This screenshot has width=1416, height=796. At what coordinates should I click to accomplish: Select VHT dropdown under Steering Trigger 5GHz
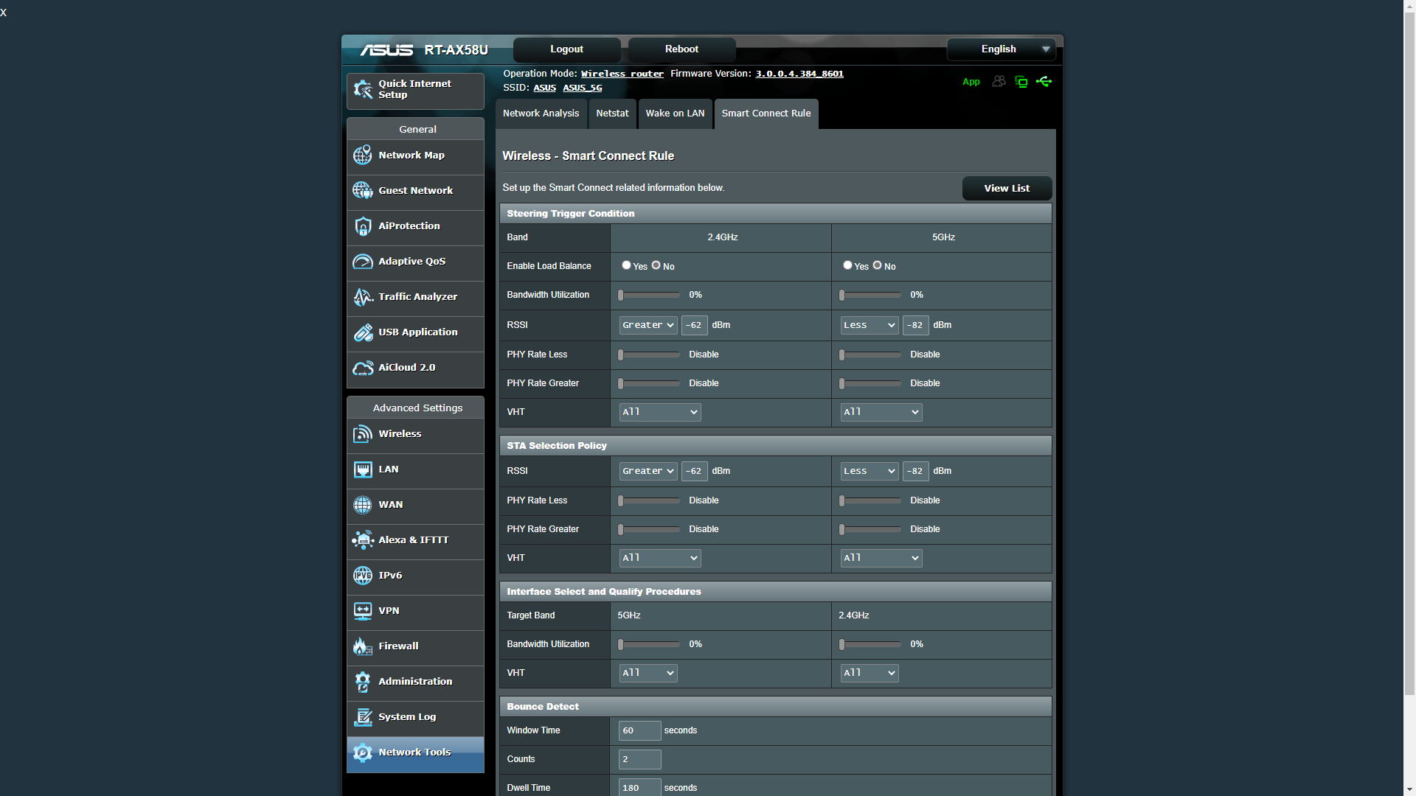point(878,411)
